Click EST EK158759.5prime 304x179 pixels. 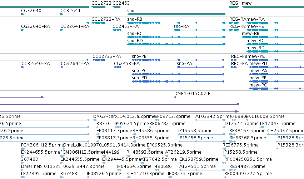(x=199, y=160)
